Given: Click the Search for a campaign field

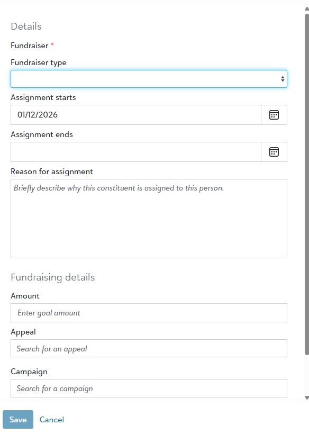Looking at the screenshot, I should pos(149,388).
